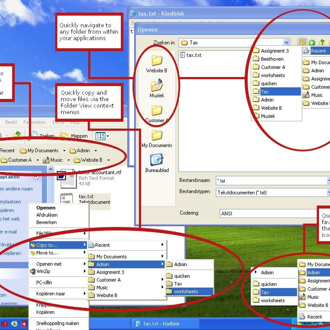Expand the arrow next to Admin in Explorer toolbar
This screenshot has width=330, height=330.
coord(95,151)
